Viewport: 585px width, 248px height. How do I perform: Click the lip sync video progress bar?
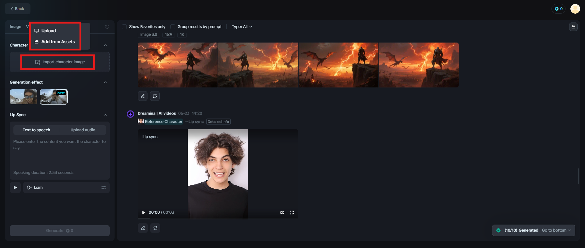click(x=218, y=219)
